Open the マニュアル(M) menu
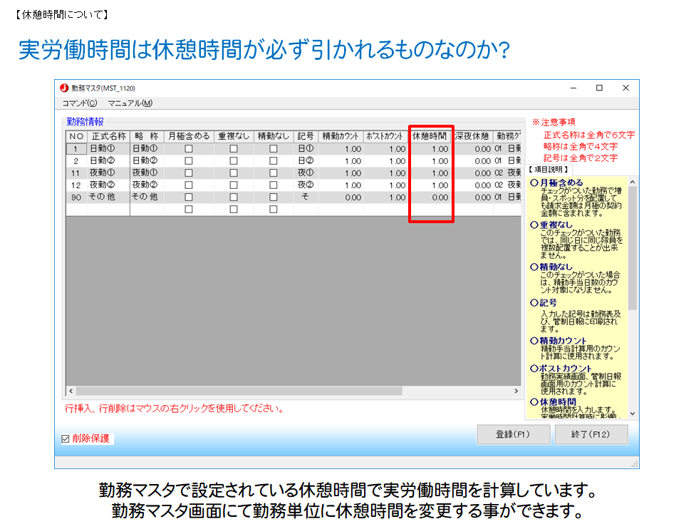This screenshot has height=524, width=696. tap(130, 103)
